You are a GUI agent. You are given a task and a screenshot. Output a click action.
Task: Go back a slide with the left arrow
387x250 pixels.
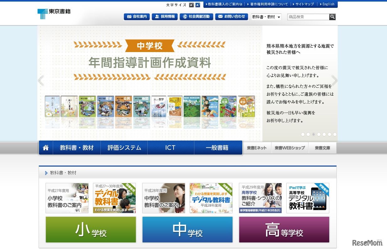click(41, 81)
